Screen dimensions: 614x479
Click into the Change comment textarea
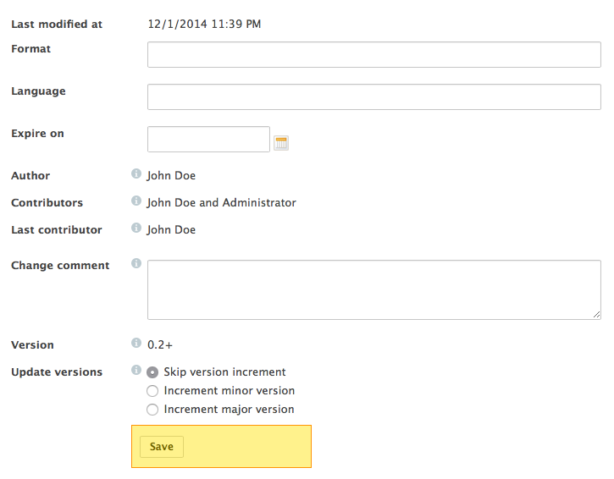point(374,289)
